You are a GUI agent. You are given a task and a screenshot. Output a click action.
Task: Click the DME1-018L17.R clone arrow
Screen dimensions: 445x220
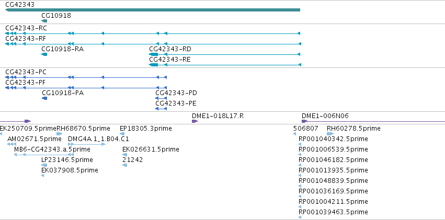(x=195, y=121)
